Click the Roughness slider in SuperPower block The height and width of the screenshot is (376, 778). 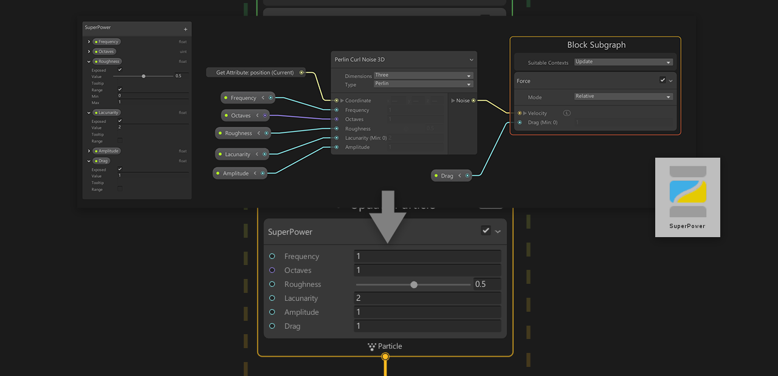[413, 284]
